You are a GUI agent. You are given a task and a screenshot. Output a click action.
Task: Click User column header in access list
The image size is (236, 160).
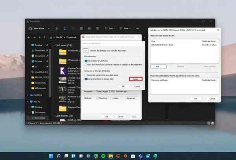153,41
